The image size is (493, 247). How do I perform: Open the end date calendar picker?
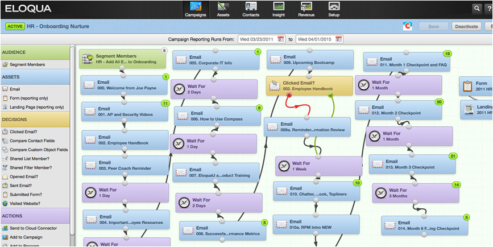339,39
